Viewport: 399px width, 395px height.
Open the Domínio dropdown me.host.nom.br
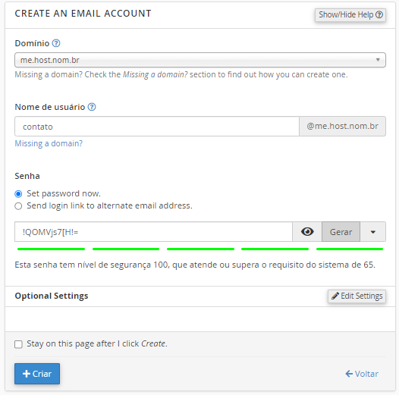(x=200, y=60)
